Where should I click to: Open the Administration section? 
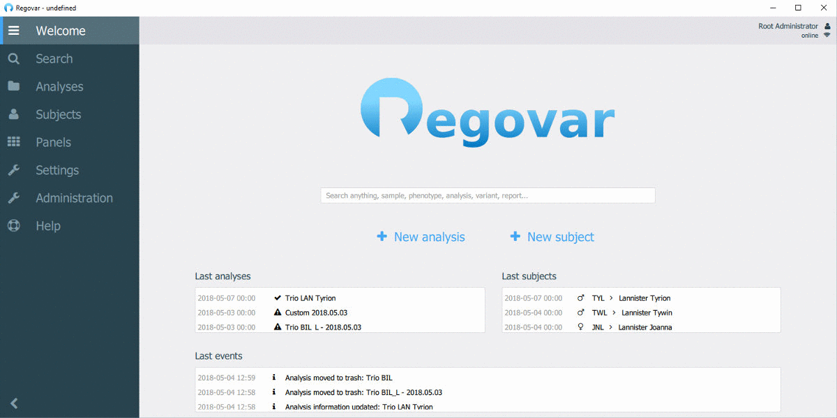point(70,198)
